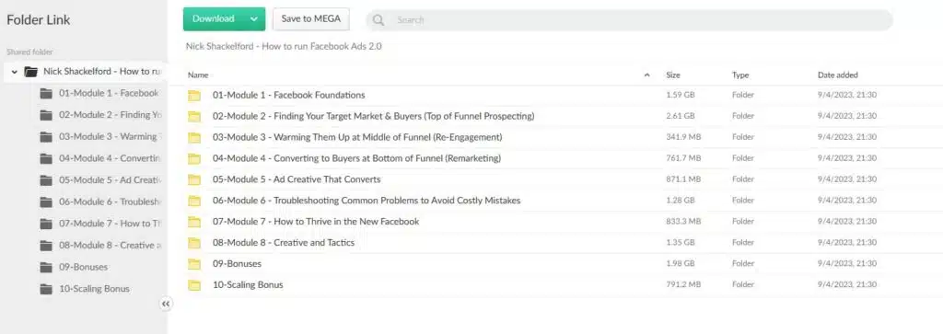The image size is (943, 334).
Task: Click folder icon of 07-Module 7 in list
Action: [194, 222]
